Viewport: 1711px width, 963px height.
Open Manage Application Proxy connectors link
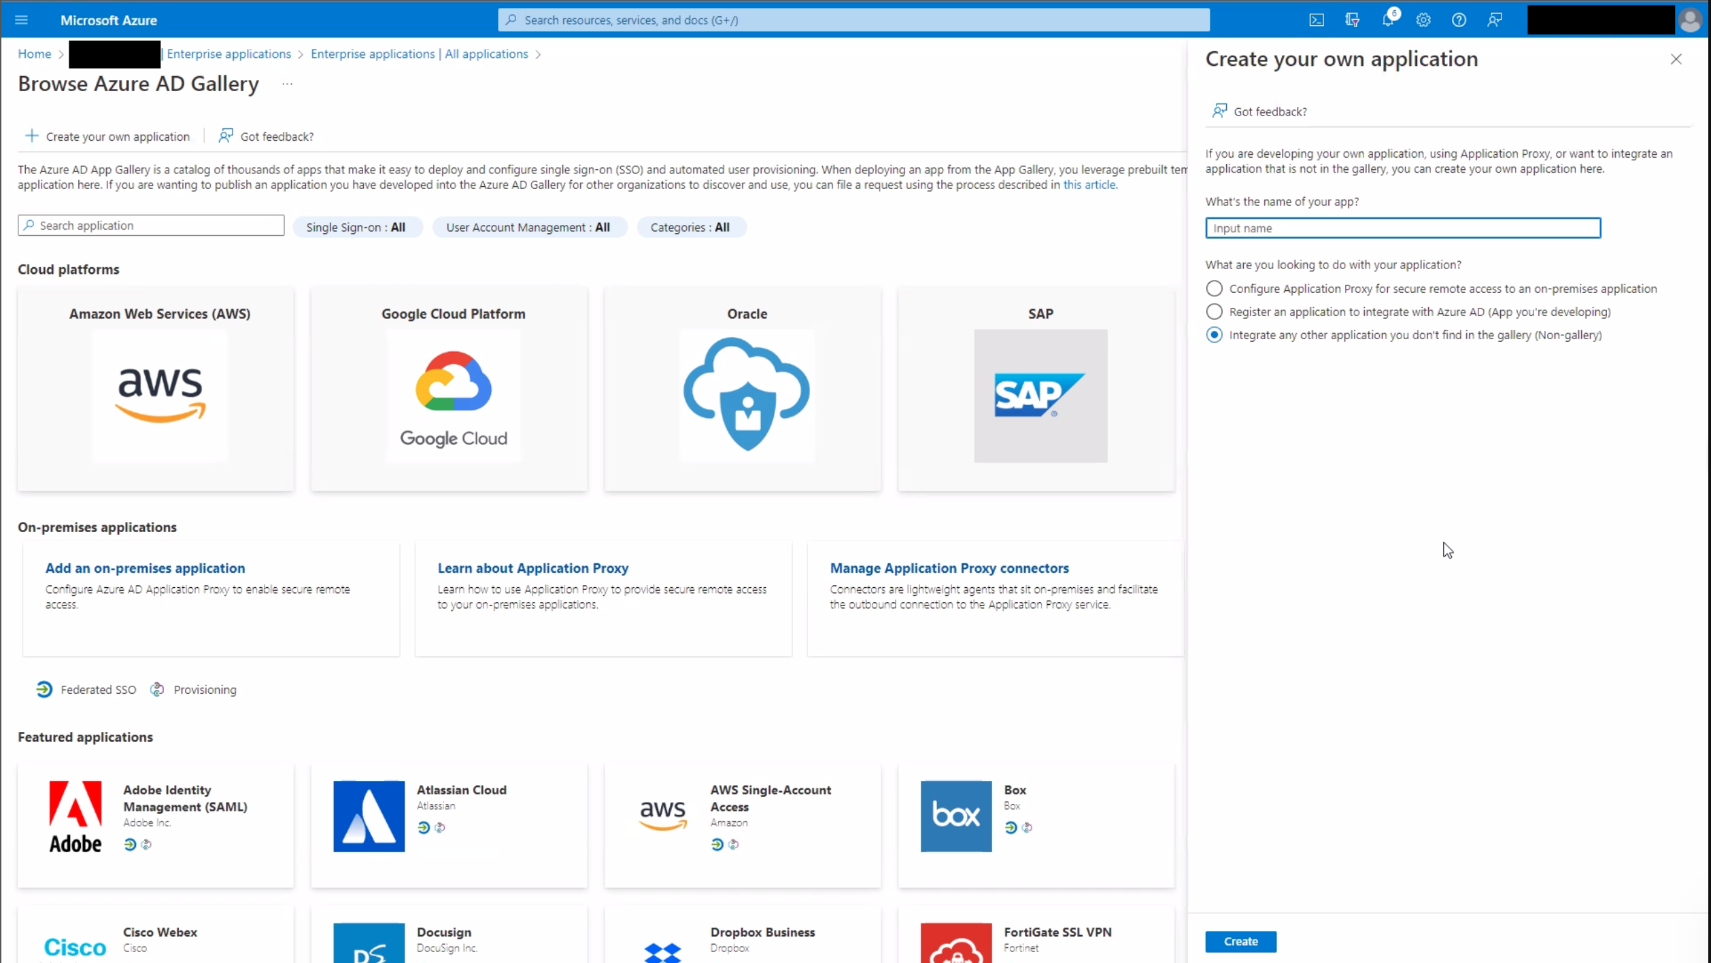949,567
